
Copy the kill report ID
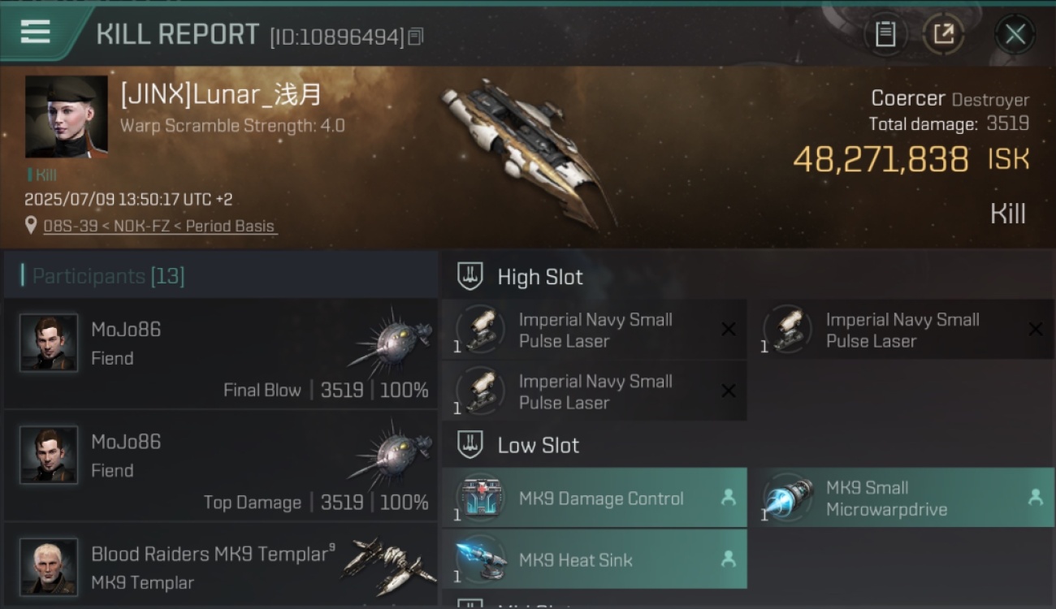coord(416,37)
